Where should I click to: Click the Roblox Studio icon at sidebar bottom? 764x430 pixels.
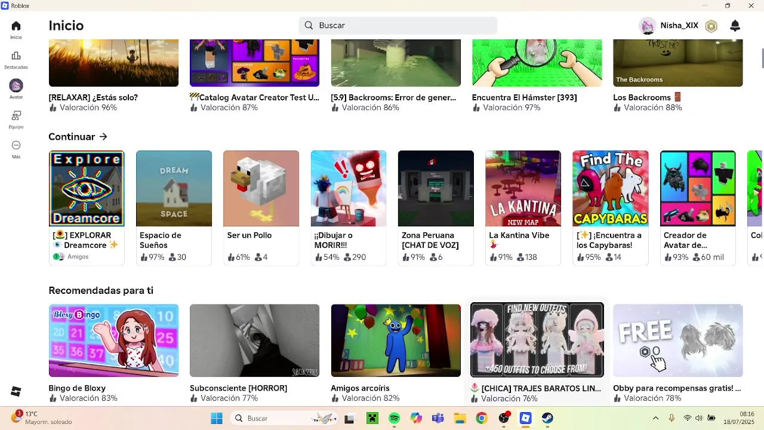click(16, 391)
